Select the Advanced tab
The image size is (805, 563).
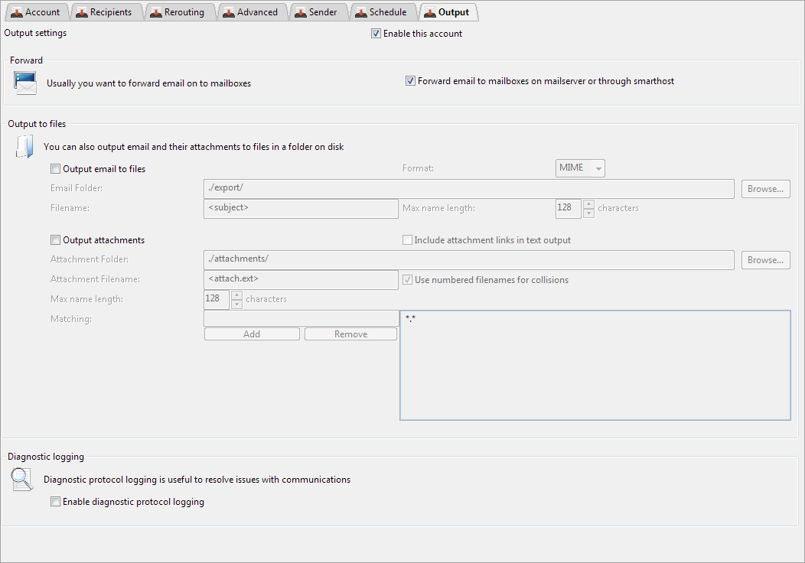pyautogui.click(x=249, y=12)
